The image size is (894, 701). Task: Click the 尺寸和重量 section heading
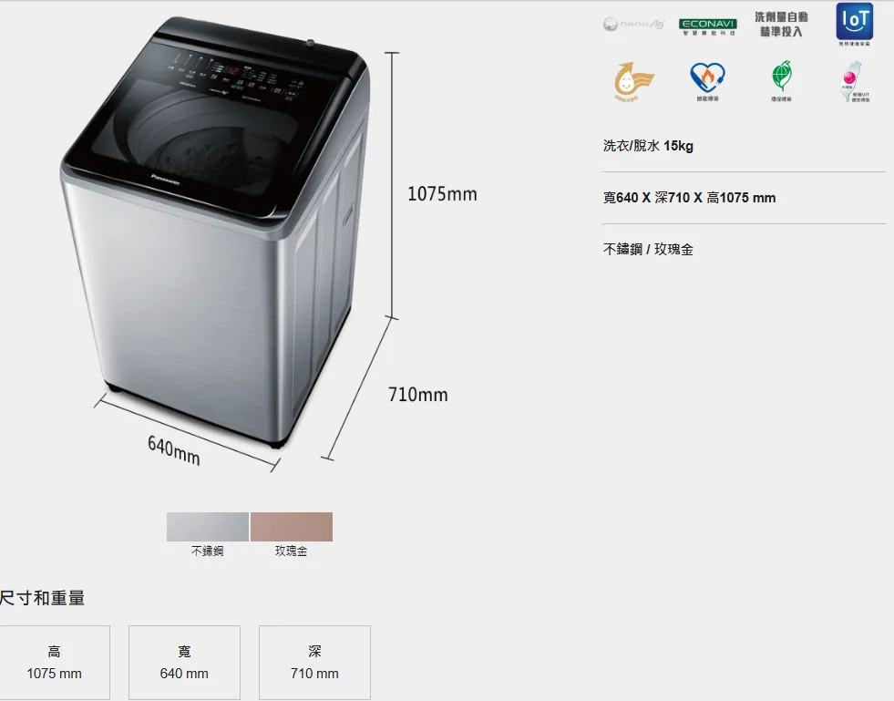point(42,598)
